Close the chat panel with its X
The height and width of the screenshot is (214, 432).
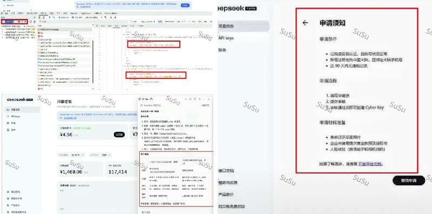pyautogui.click(x=208, y=99)
